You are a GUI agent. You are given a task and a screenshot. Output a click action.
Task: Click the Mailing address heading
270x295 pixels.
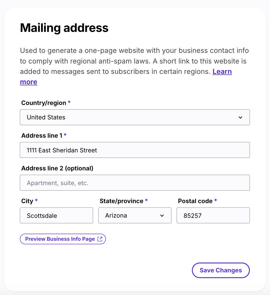click(x=64, y=28)
